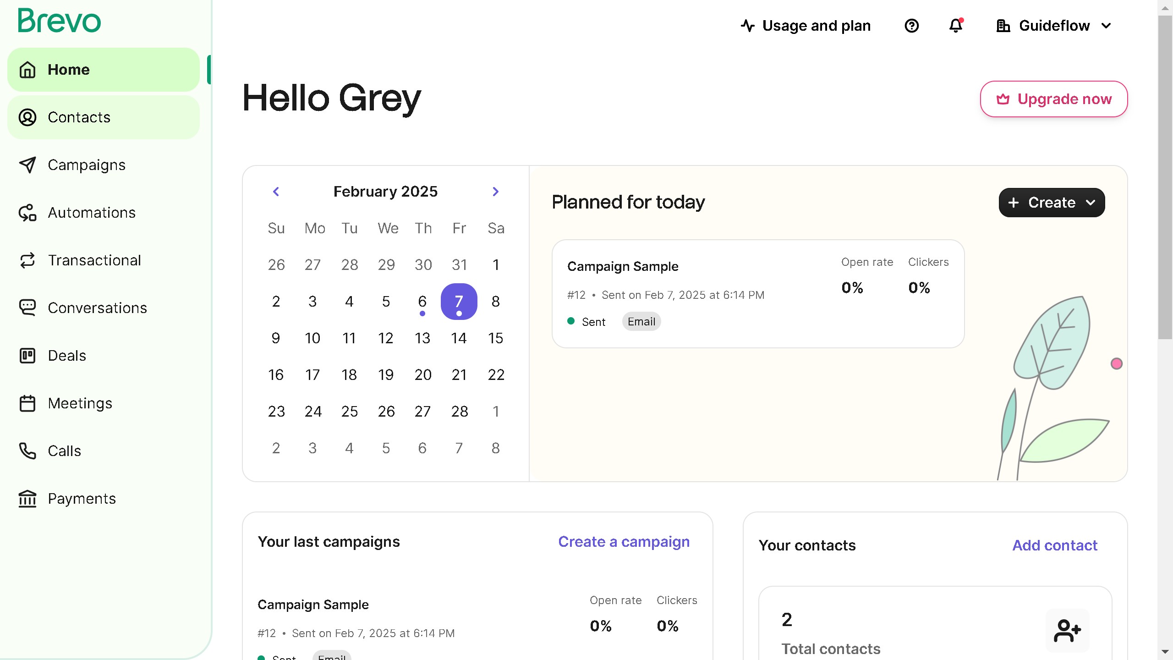Switch to the Home section

[x=68, y=69]
